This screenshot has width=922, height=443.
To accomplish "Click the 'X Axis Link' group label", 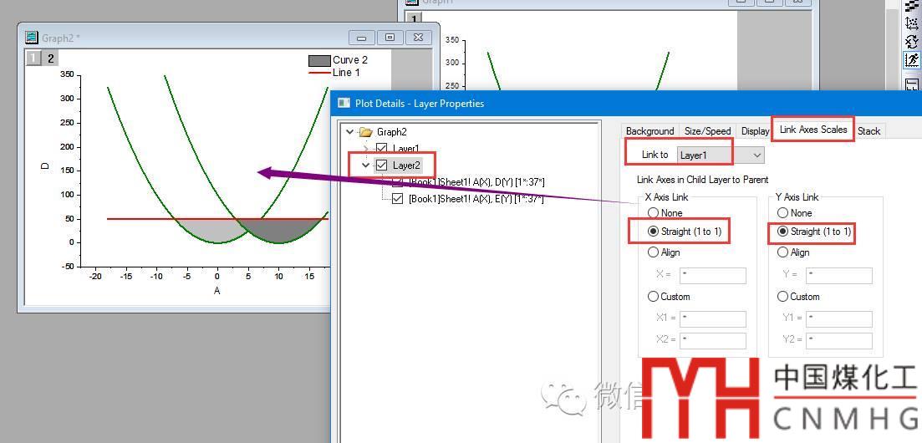I will click(x=666, y=197).
